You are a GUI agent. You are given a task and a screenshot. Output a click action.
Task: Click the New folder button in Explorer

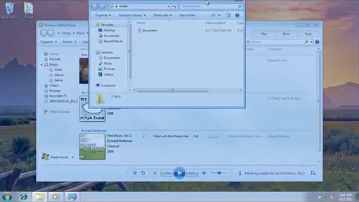point(187,15)
